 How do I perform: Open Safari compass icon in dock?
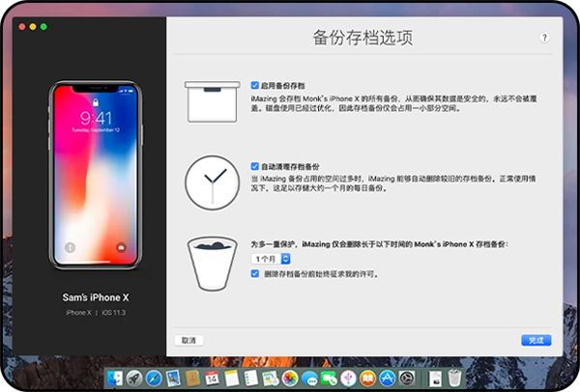154,378
